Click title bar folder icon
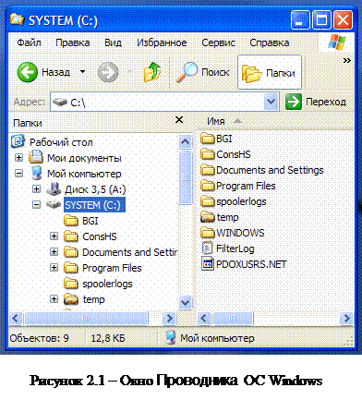 (18, 19)
